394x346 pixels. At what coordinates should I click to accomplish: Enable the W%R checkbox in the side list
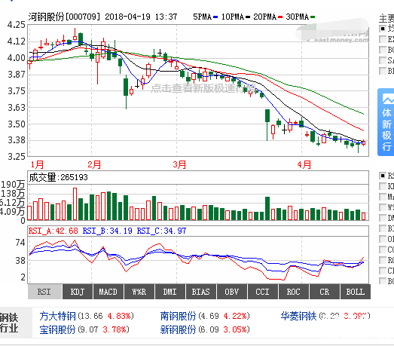tap(383, 207)
